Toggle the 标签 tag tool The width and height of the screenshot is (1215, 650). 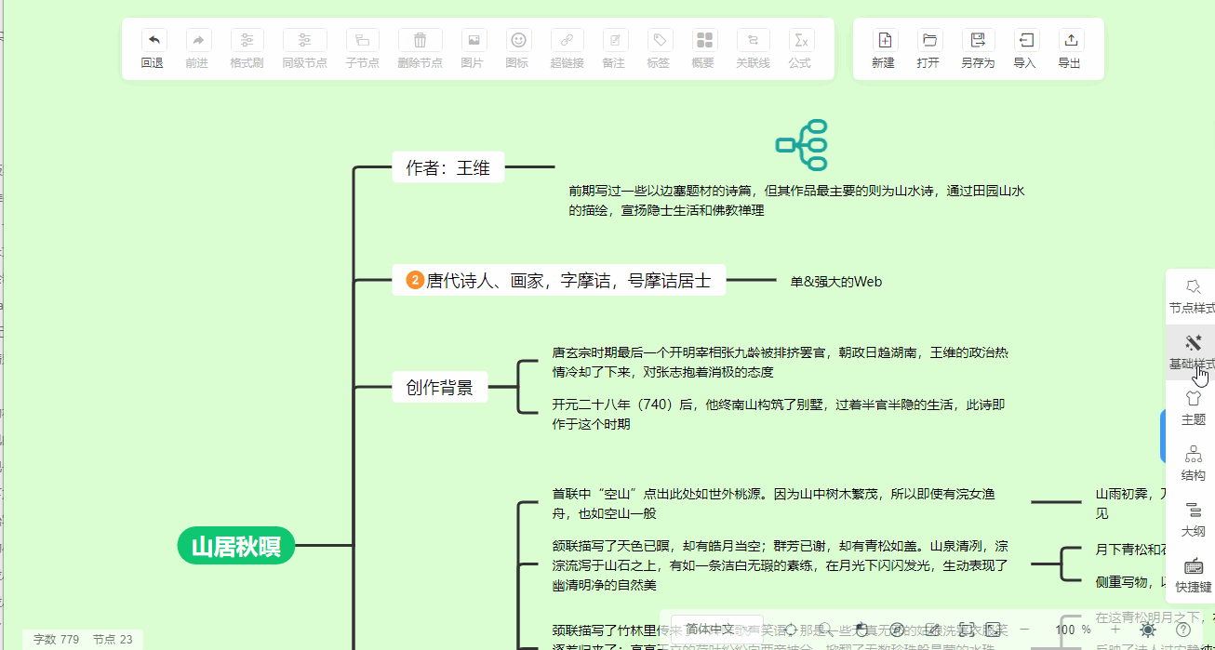tap(658, 48)
